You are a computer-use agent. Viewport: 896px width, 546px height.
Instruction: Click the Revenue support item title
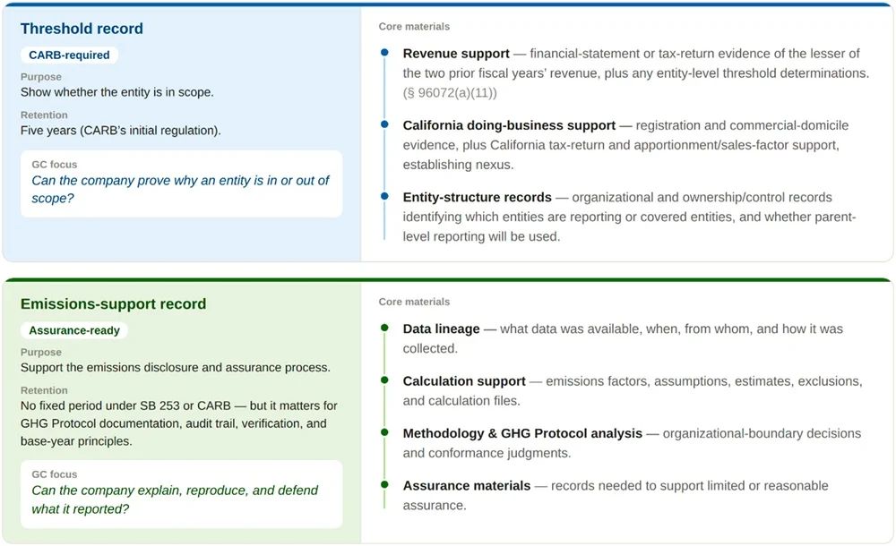(x=456, y=53)
